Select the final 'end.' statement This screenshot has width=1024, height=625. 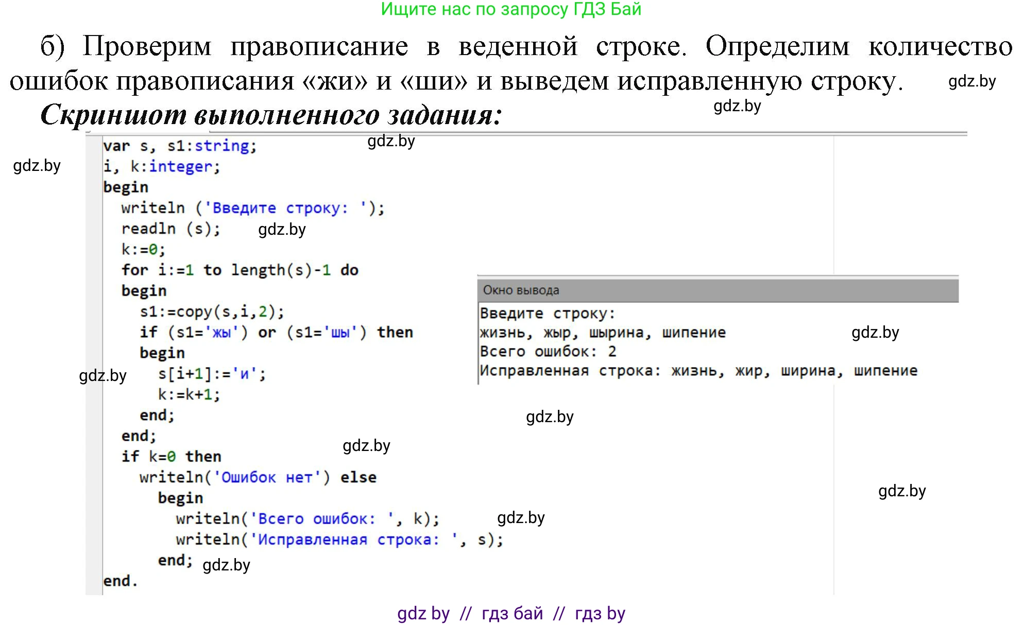[x=121, y=582]
